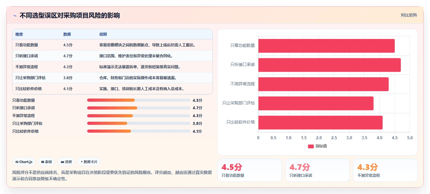The width and height of the screenshot is (430, 194).
Task: Click the description starting 接口范围
Action: pos(136,56)
